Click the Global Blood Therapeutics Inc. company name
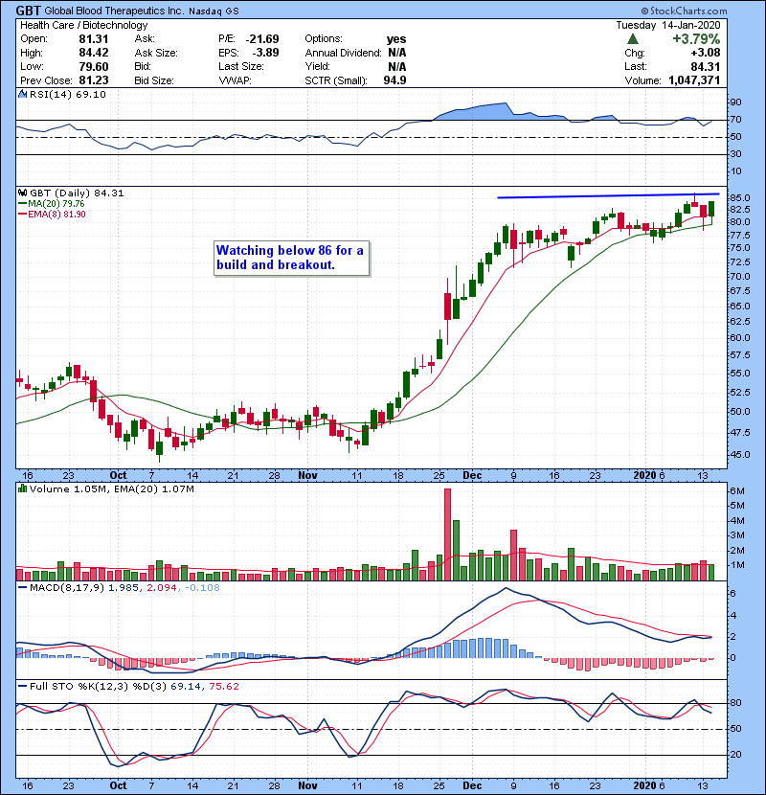 [114, 11]
